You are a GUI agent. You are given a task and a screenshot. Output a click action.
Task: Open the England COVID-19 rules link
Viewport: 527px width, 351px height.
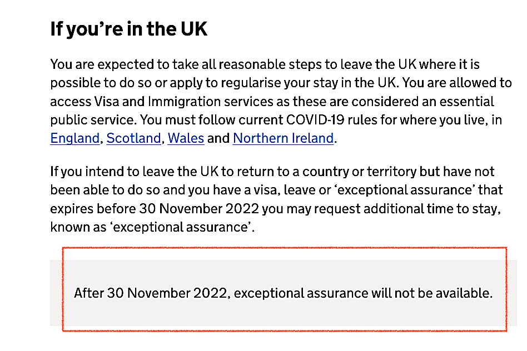75,138
